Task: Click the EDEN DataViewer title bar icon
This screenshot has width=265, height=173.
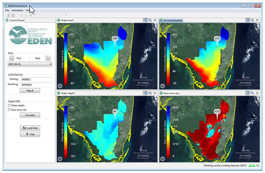Action: [6, 6]
